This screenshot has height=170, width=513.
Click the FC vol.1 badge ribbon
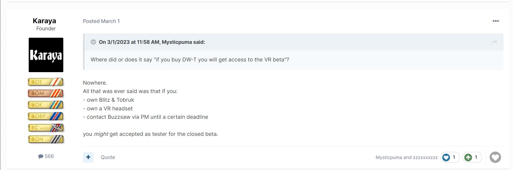coord(46,128)
